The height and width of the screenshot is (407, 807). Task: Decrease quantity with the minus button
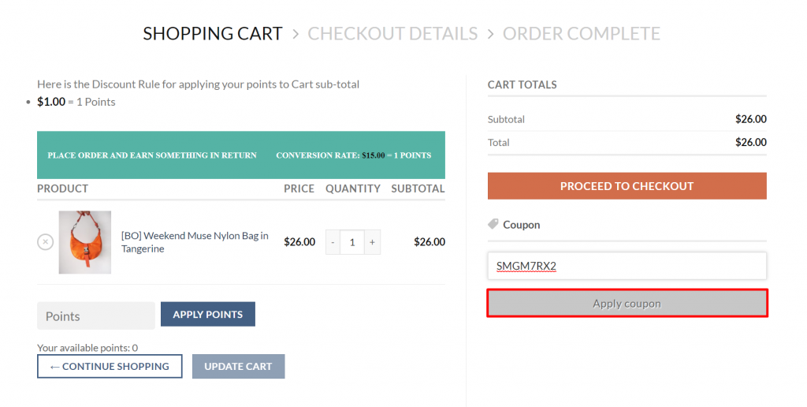(333, 242)
